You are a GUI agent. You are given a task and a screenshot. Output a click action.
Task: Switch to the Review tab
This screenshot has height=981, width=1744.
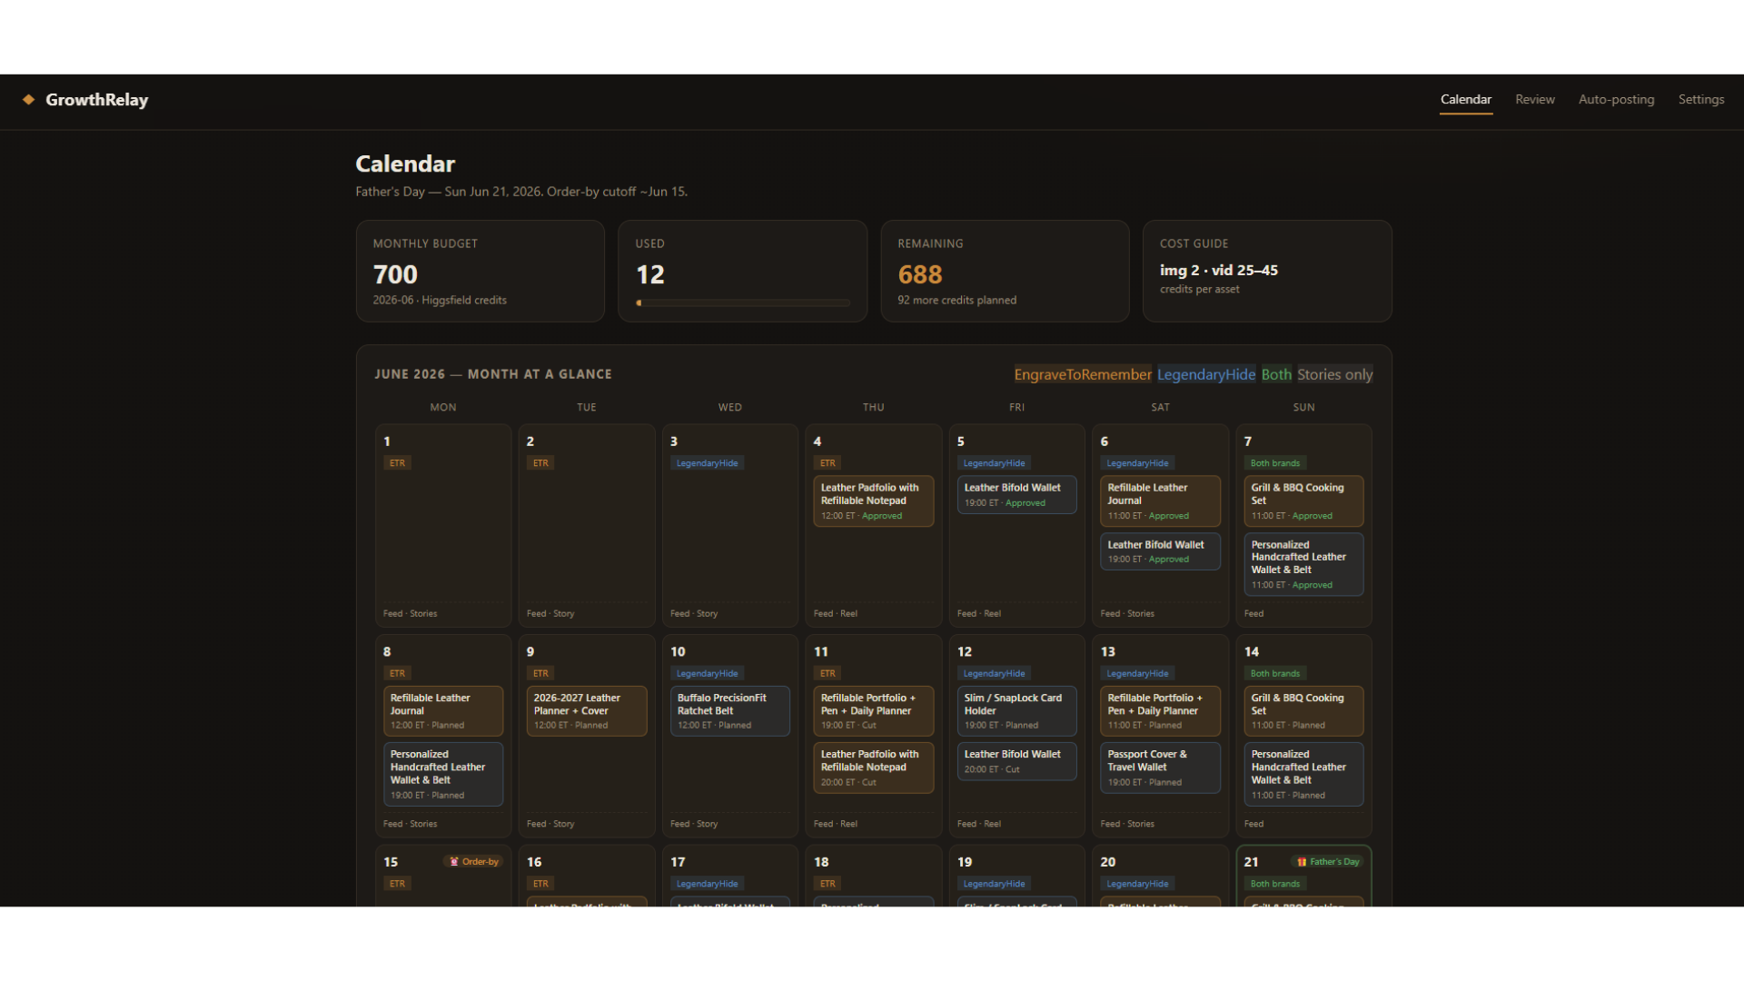(x=1535, y=100)
